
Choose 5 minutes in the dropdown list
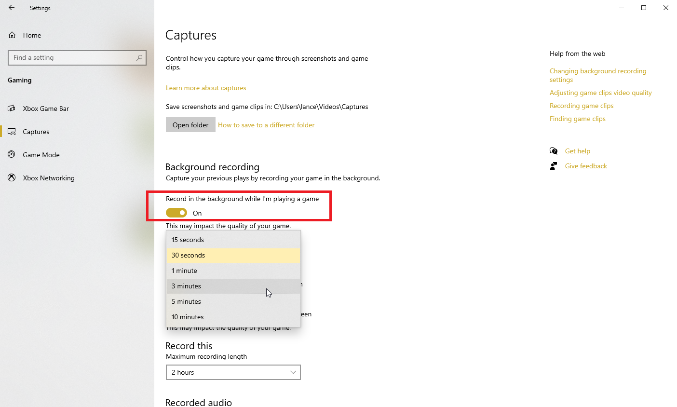click(233, 301)
